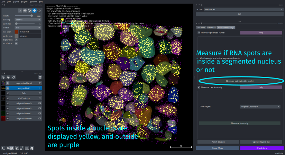Image resolution: width=285 pixels, height=155 pixels.
Task: Click 'Measure points inside nuclei' button
Action: [x=240, y=81]
